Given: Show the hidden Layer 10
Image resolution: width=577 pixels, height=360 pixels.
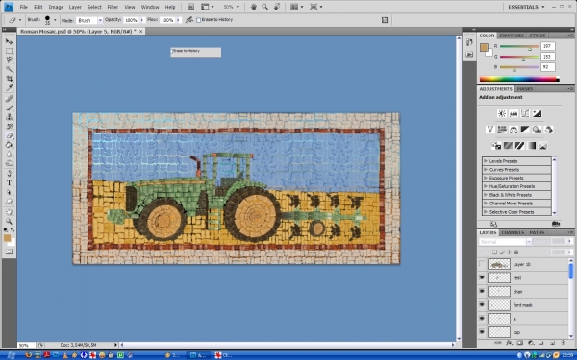Looking at the screenshot, I should pyautogui.click(x=482, y=264).
